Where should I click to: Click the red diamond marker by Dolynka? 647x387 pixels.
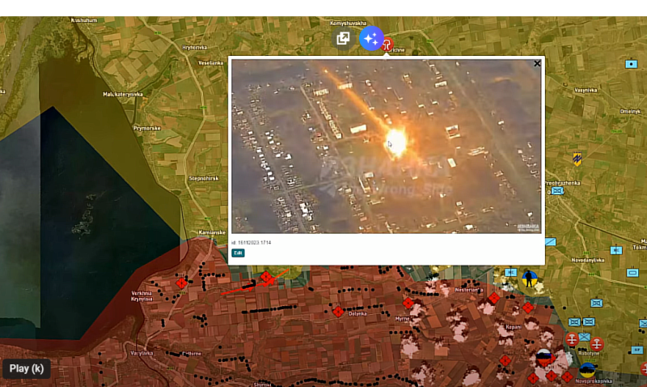coord(338,312)
